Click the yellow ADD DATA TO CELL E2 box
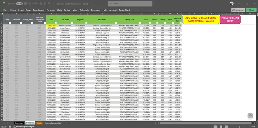 click(201, 20)
